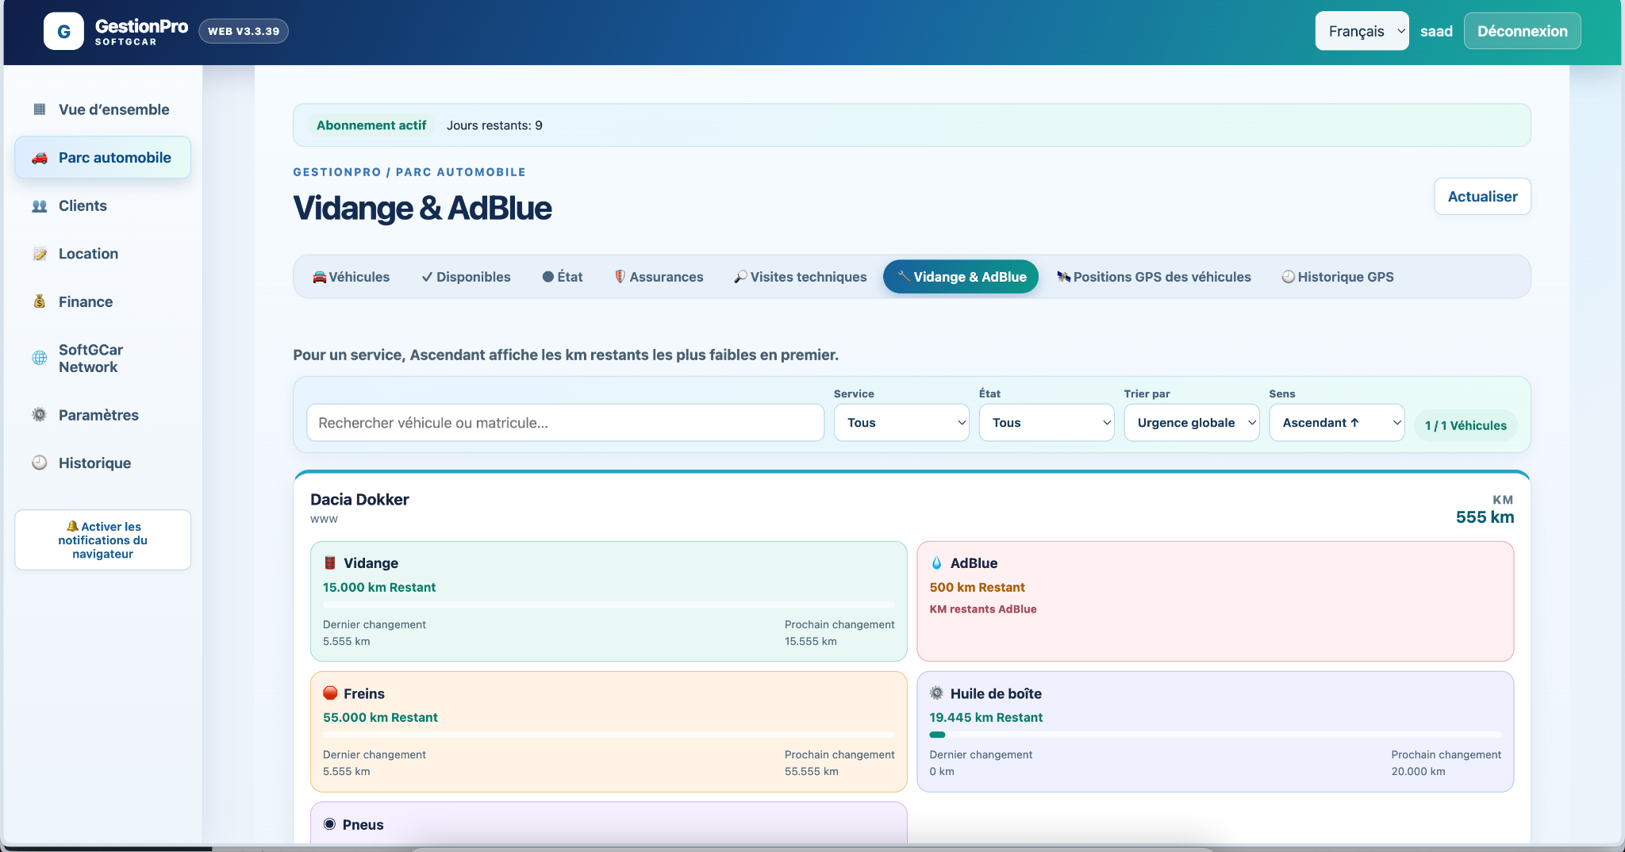
Task: Open the État filter dropdown
Action: coord(1047,423)
